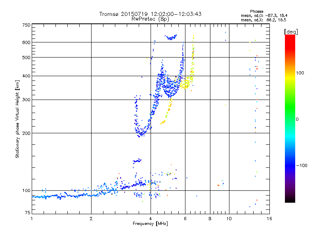Click the y-axis label 'Stationary phase Virtual Height [km]'
The image size is (317, 238).
(17, 119)
